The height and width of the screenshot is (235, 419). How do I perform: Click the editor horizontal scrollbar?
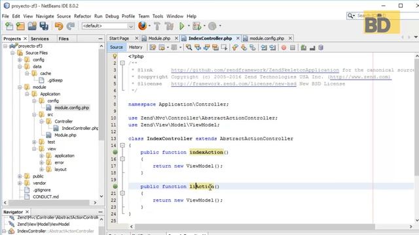click(x=255, y=227)
